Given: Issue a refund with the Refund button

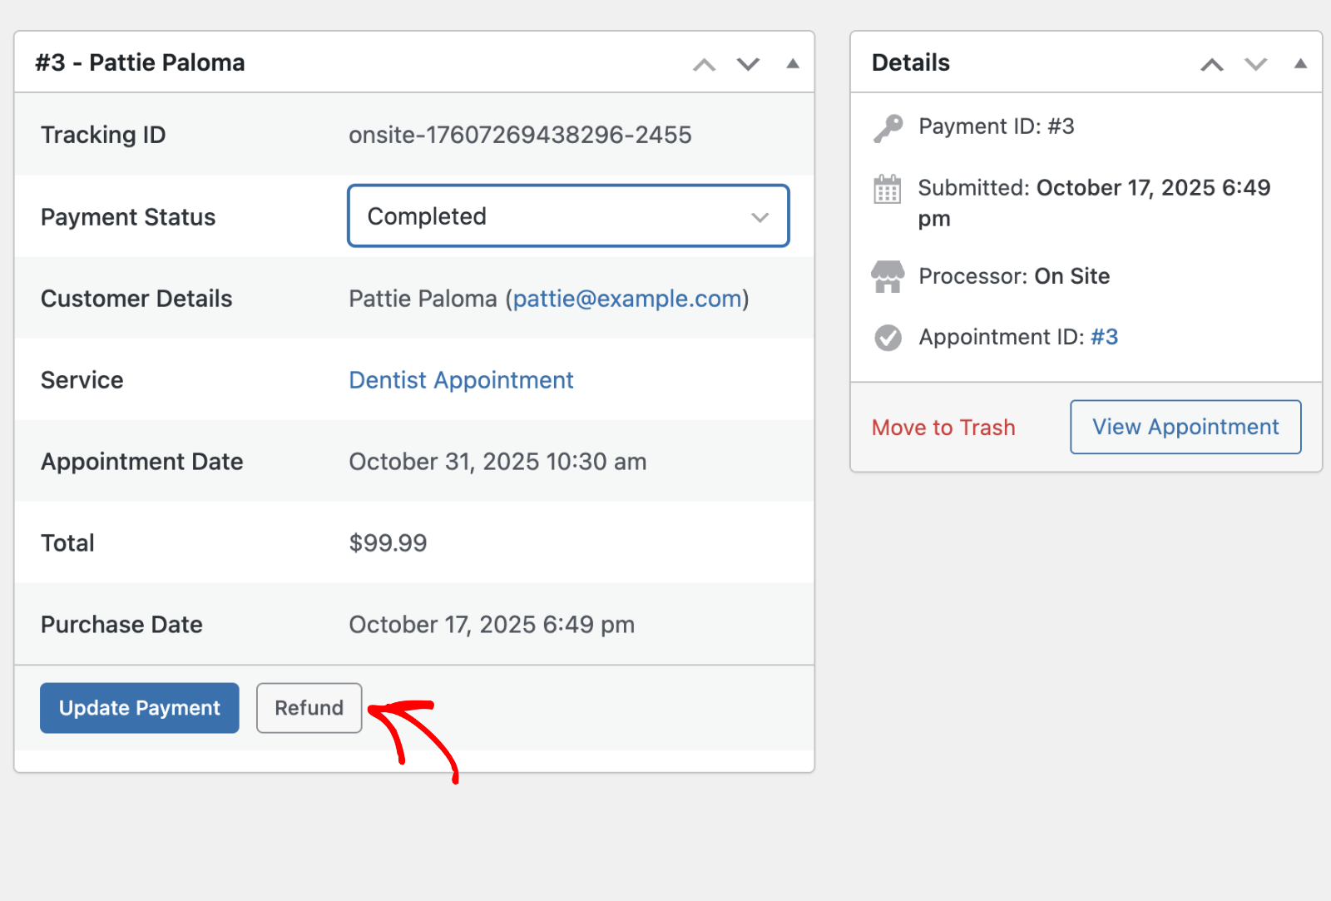Looking at the screenshot, I should tap(309, 708).
